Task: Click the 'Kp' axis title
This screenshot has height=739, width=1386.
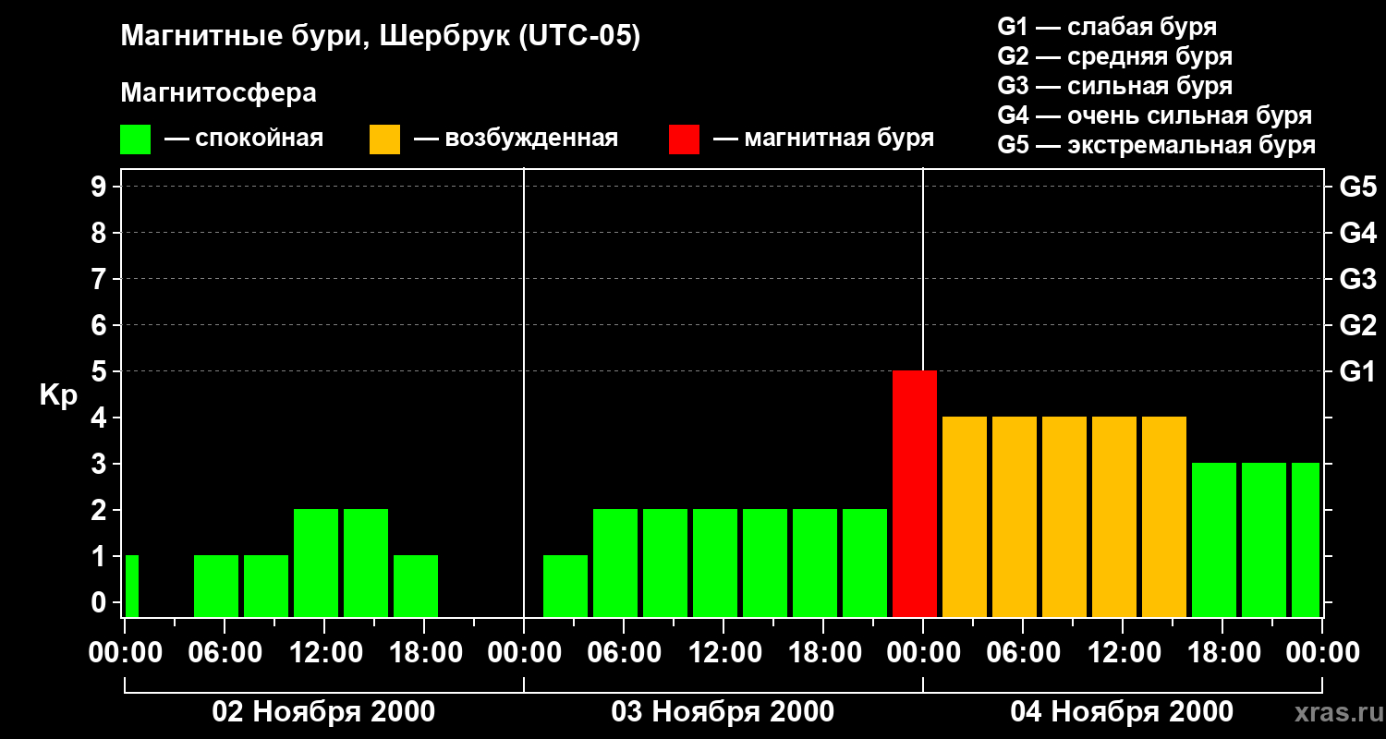Action: [58, 395]
